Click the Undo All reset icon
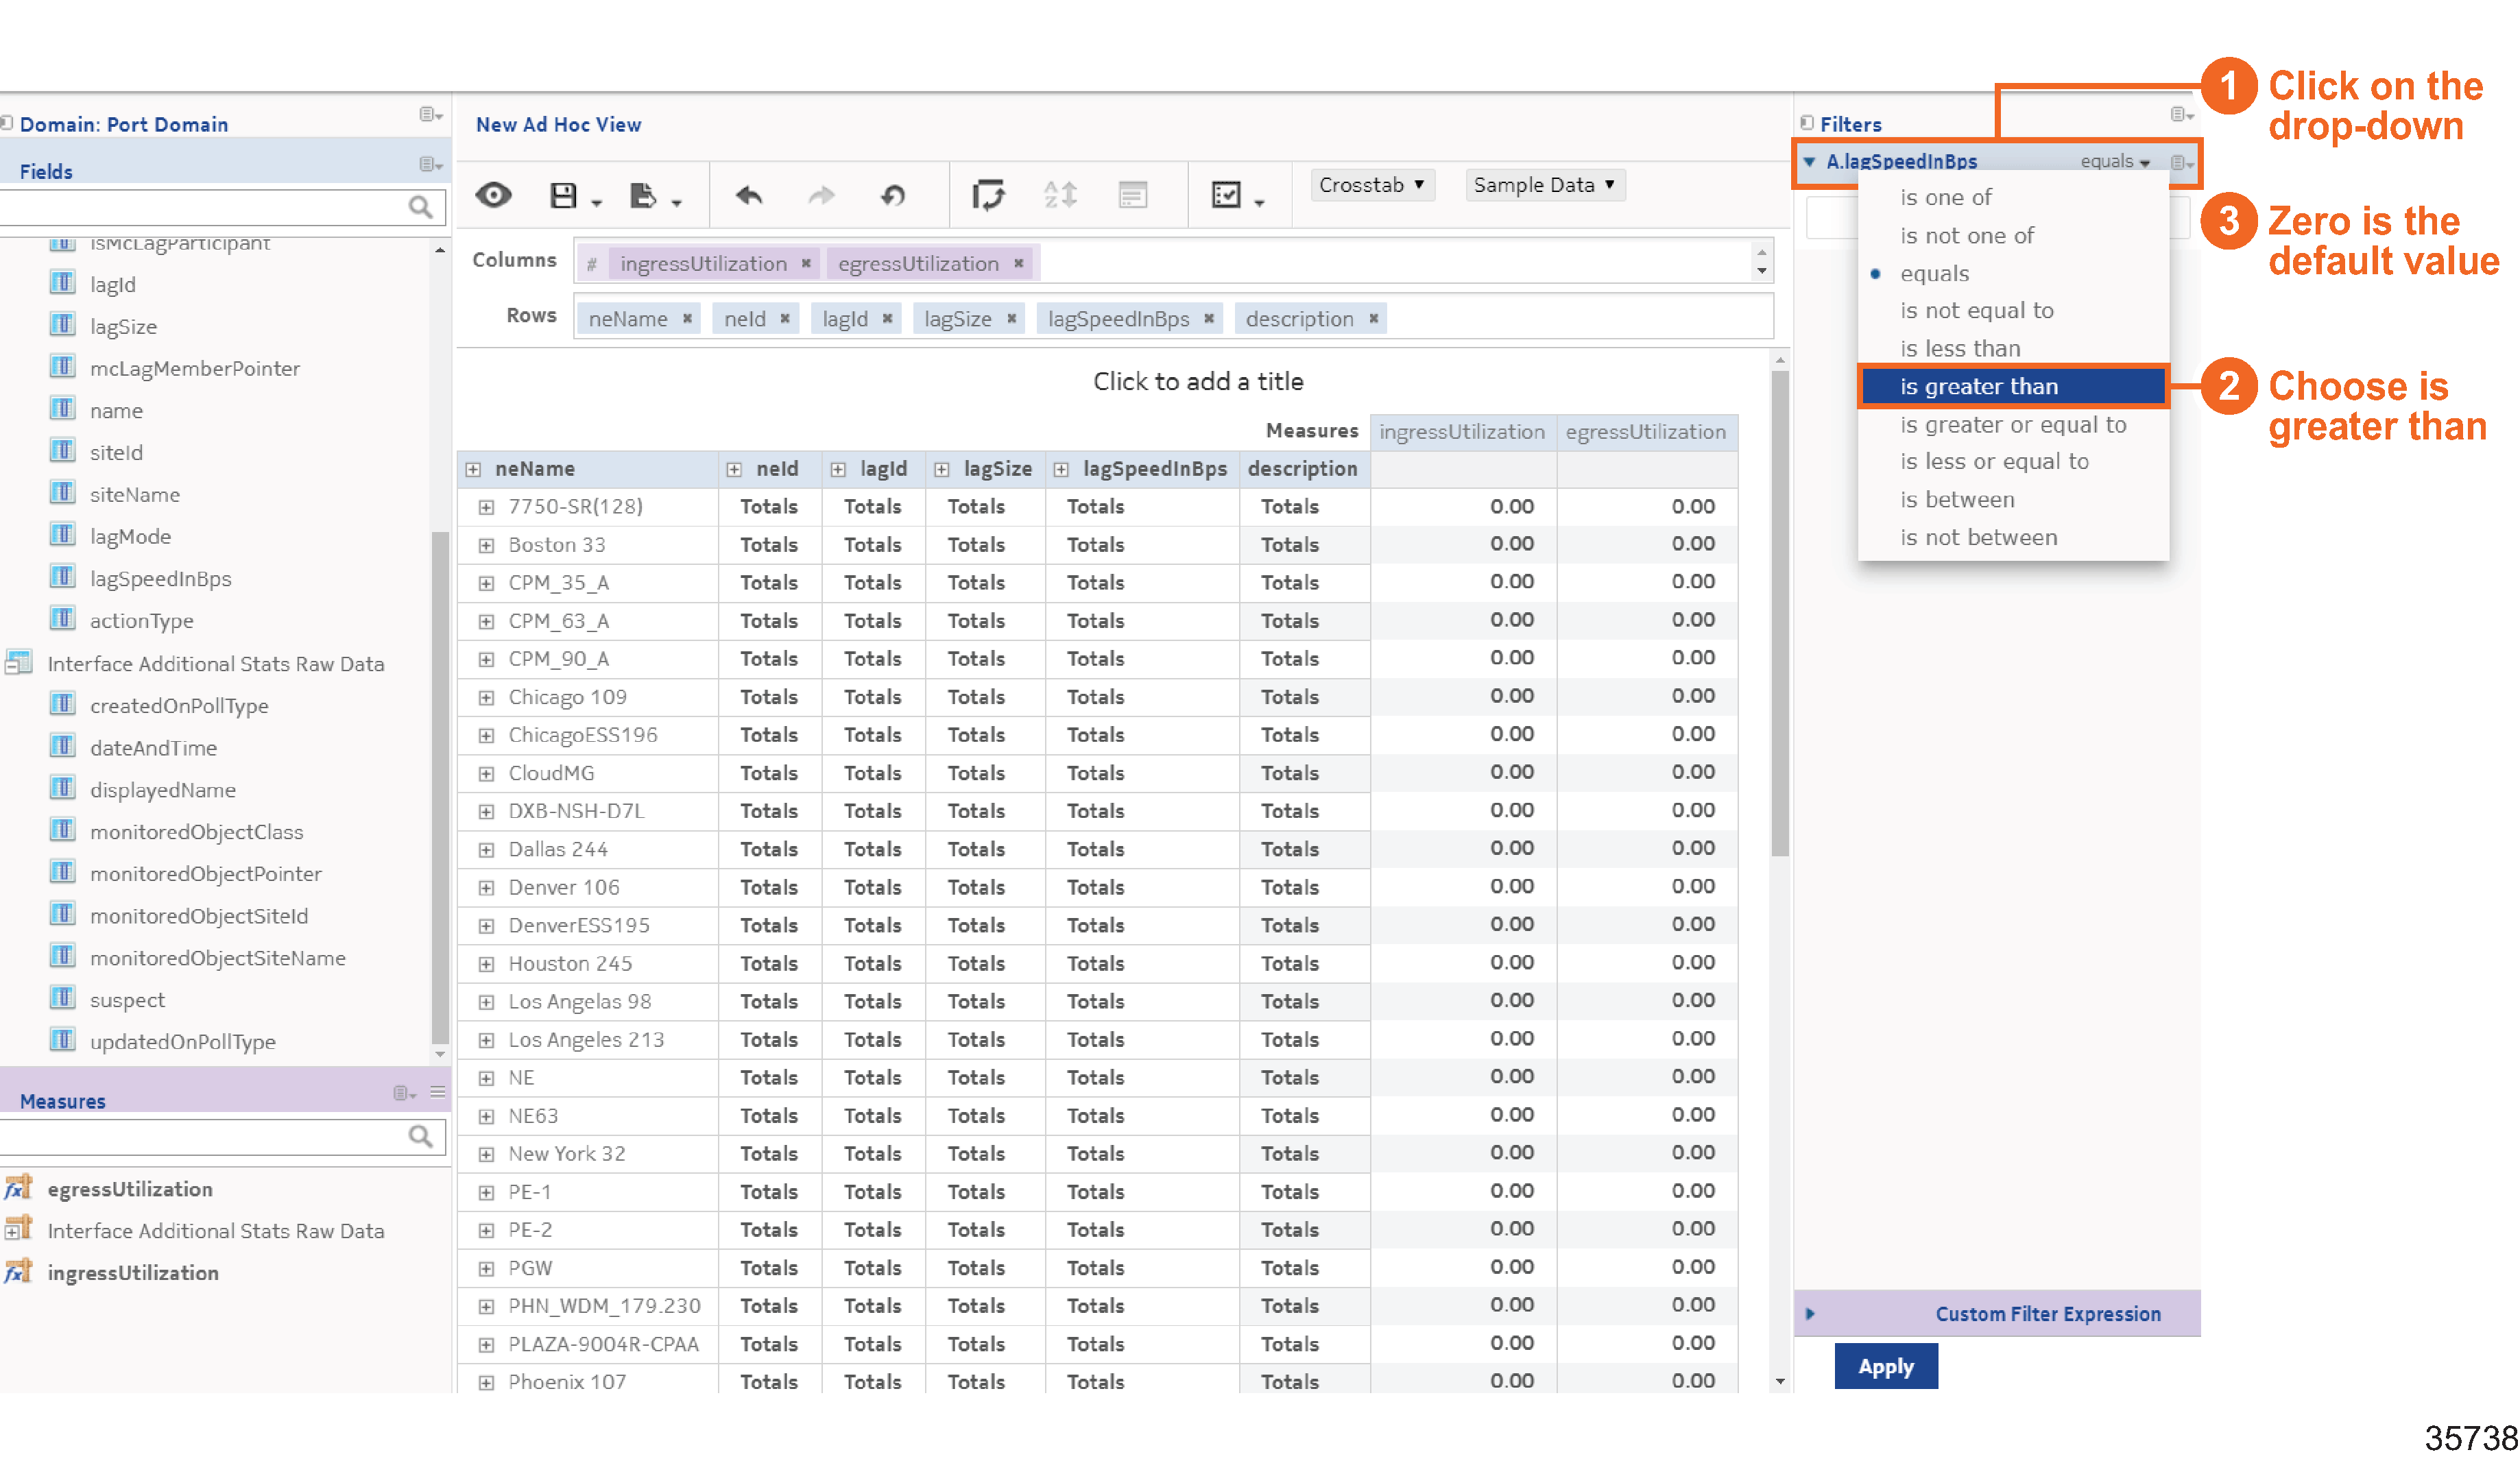The image size is (2520, 1461). coord(893,195)
